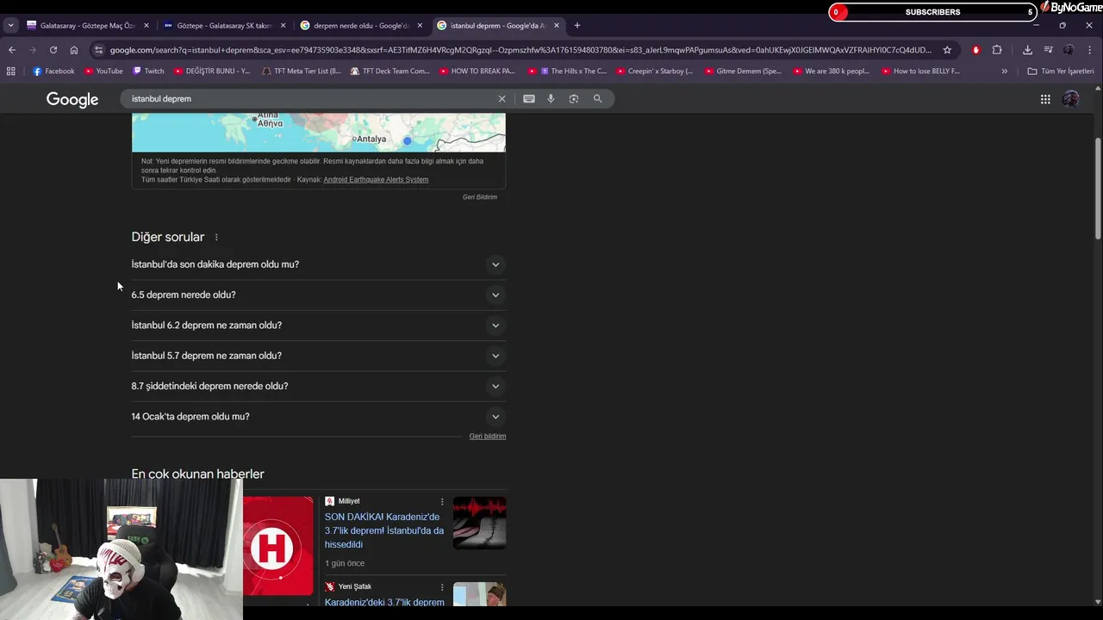Viewport: 1103px width, 620px height.
Task: Open three-dot menu on Milliyet news card
Action: point(442,501)
